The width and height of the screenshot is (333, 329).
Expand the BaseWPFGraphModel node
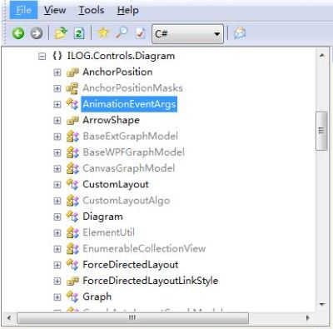tap(57, 152)
